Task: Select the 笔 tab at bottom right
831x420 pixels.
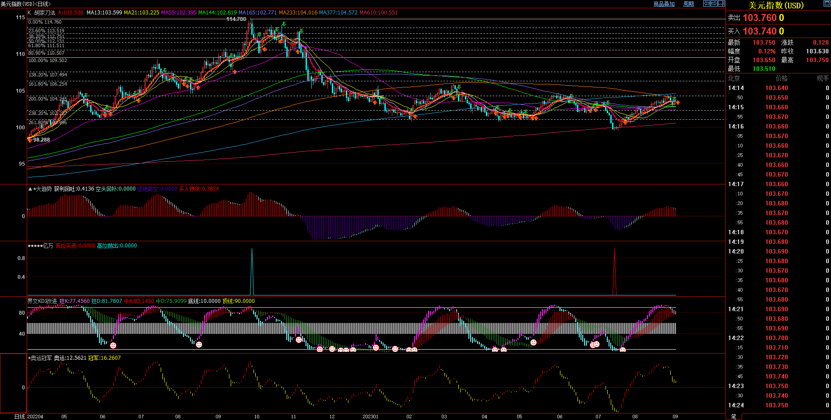Action: point(734,417)
